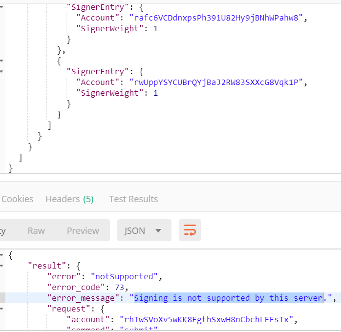Click account value rafc6VCDdnxpsPh391U82Hy9jBNhWPahw8

[216, 18]
